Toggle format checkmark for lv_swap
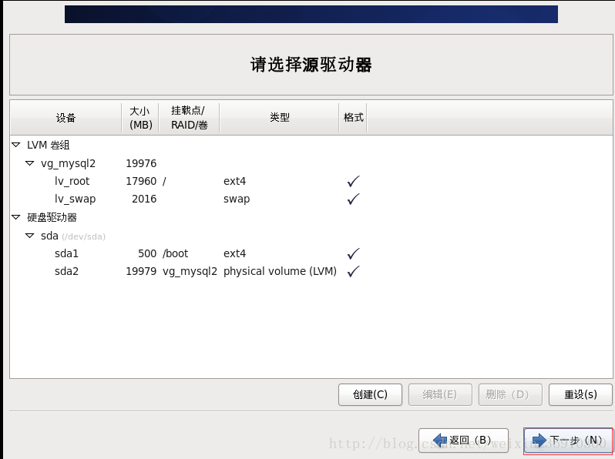615x459 pixels. tap(354, 199)
